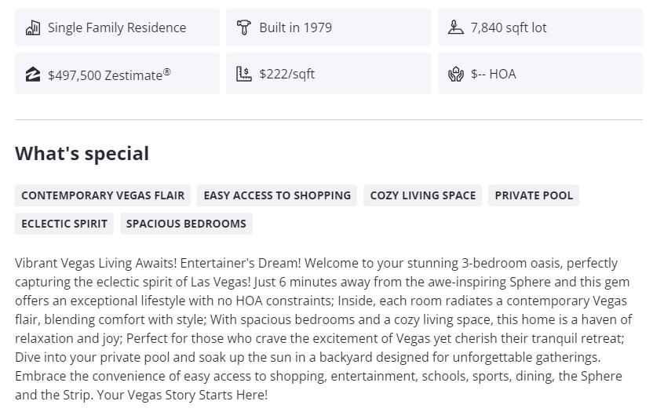Click the price per sqft icon
This screenshot has height=412, width=664.
click(244, 75)
